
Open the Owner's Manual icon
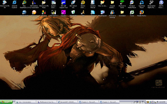click(93, 4)
